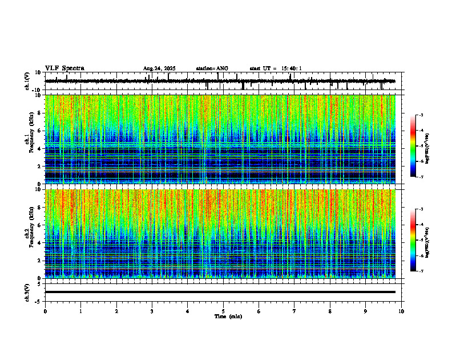The width and height of the screenshot is (452, 349).
Task: Click the ch.1 spectrogram color bar
Action: [413, 146]
